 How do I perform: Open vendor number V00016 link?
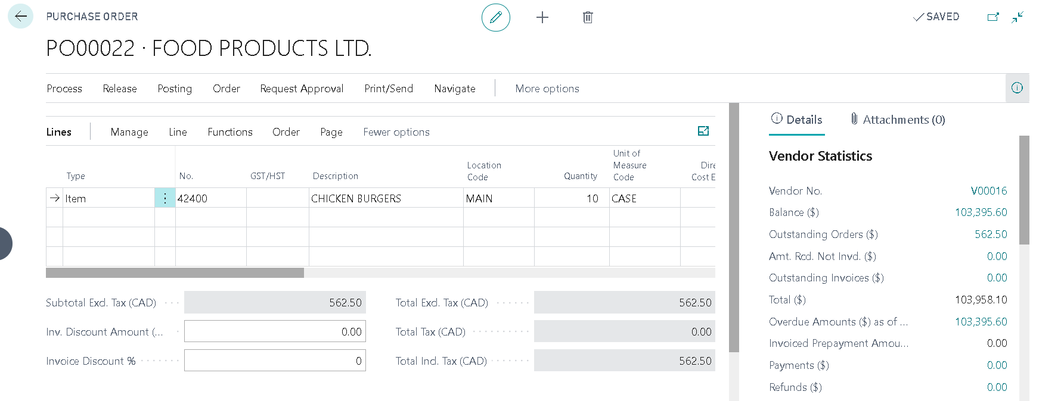(x=988, y=191)
